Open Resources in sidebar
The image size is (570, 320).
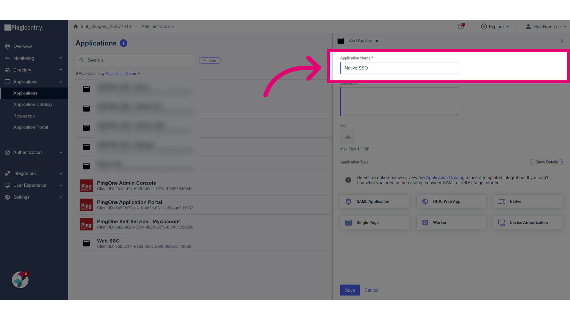[24, 116]
